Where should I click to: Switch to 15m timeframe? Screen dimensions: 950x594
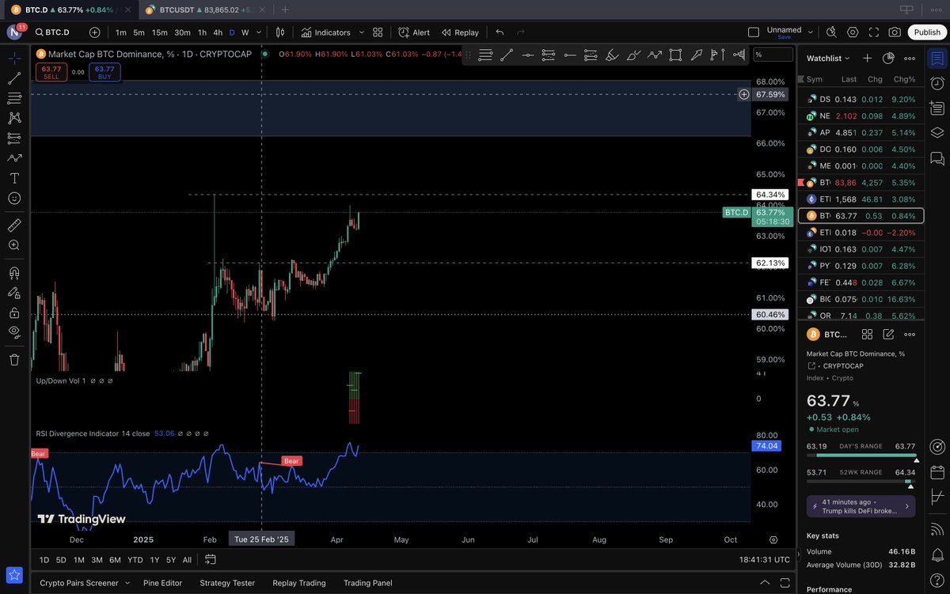pyautogui.click(x=160, y=32)
